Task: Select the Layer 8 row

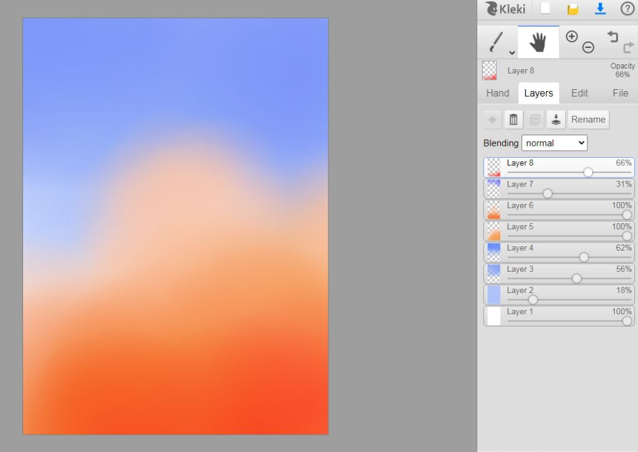Action: 559,167
